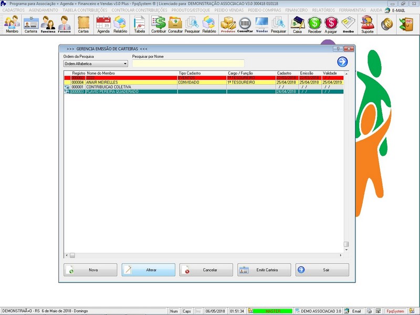
Task: Click the Nome do Membro column header
Action: coord(132,73)
